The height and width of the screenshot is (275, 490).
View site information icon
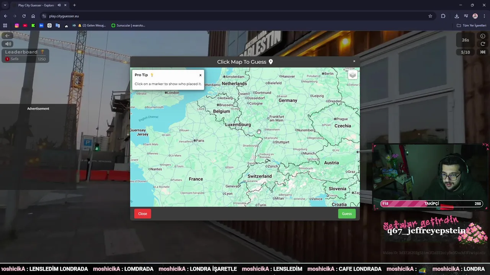click(x=44, y=16)
